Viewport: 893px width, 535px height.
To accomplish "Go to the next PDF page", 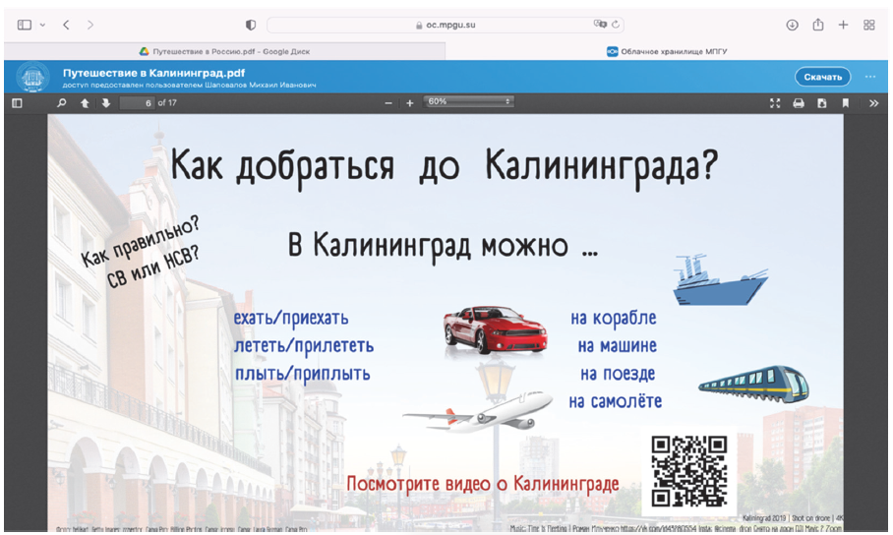I will [x=106, y=102].
